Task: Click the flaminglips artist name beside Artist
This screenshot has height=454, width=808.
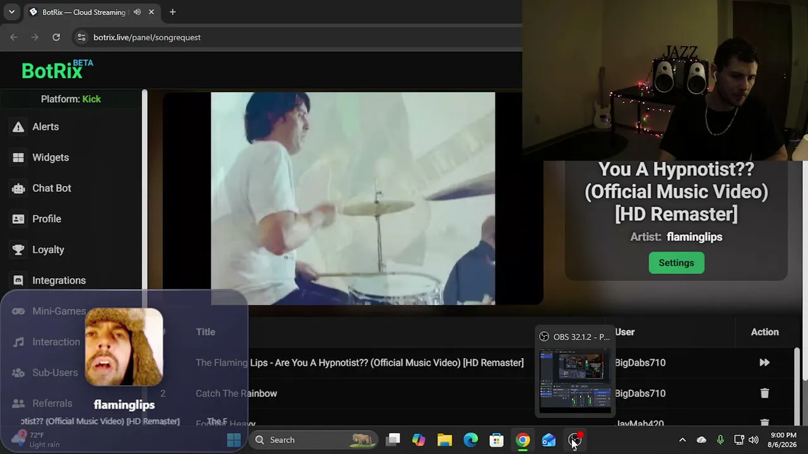Action: 694,237
